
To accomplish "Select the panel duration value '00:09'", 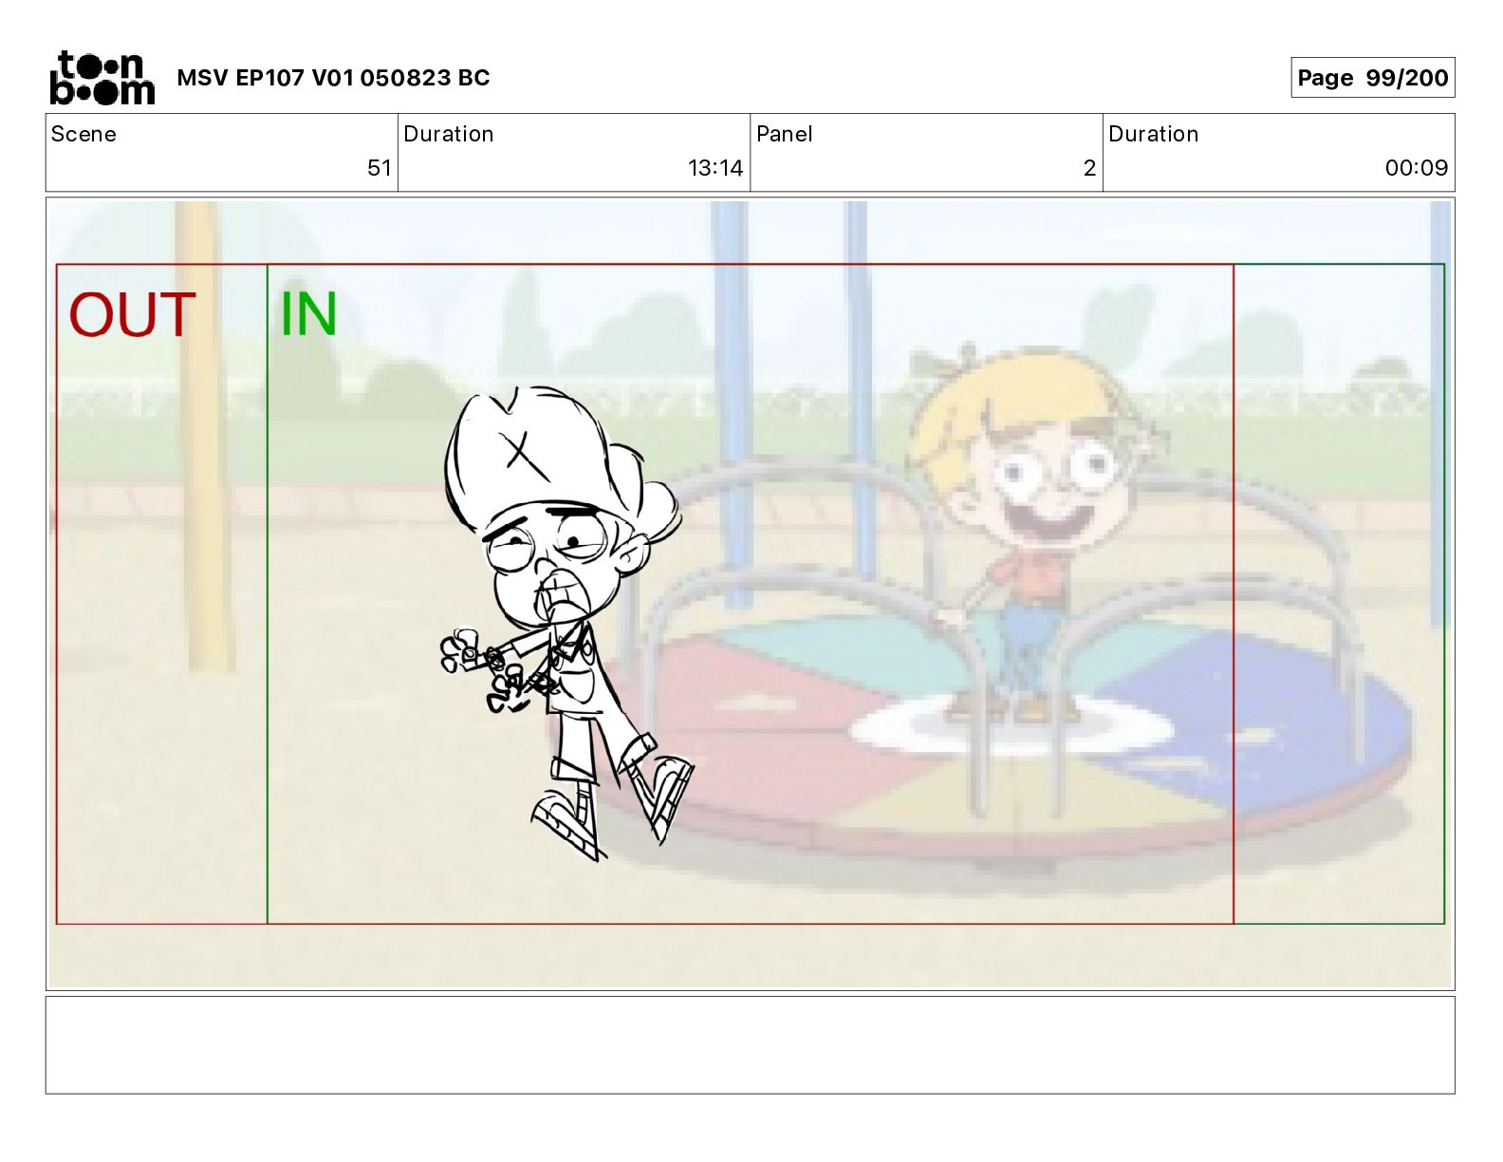I will click(x=1417, y=168).
